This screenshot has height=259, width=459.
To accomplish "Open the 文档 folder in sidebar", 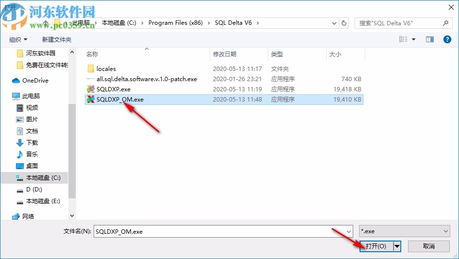I will tap(27, 131).
